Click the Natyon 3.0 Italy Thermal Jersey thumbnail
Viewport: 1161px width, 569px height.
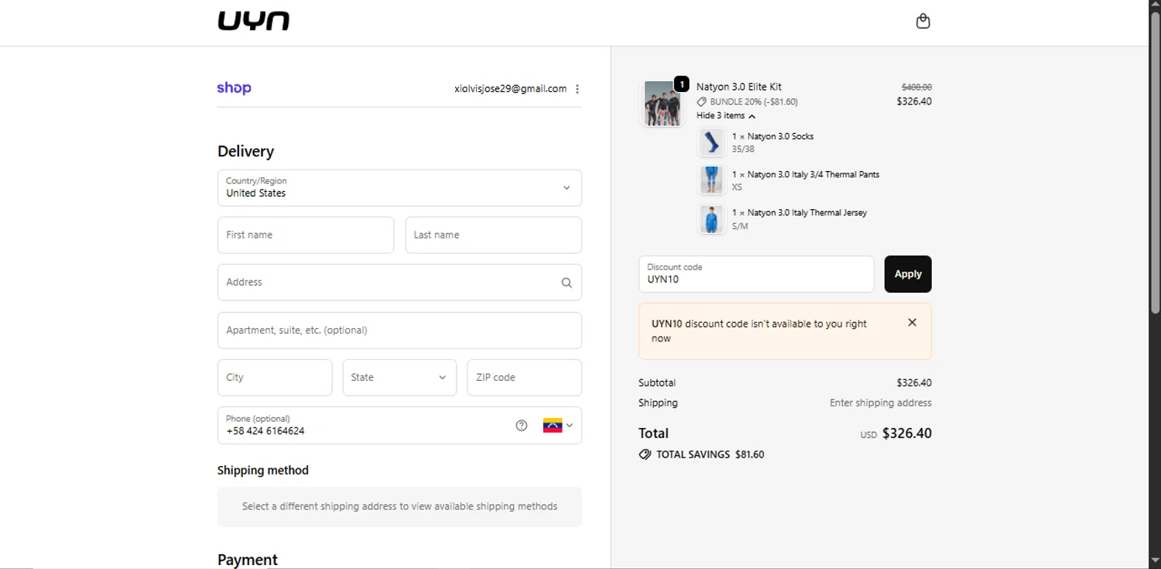(711, 219)
